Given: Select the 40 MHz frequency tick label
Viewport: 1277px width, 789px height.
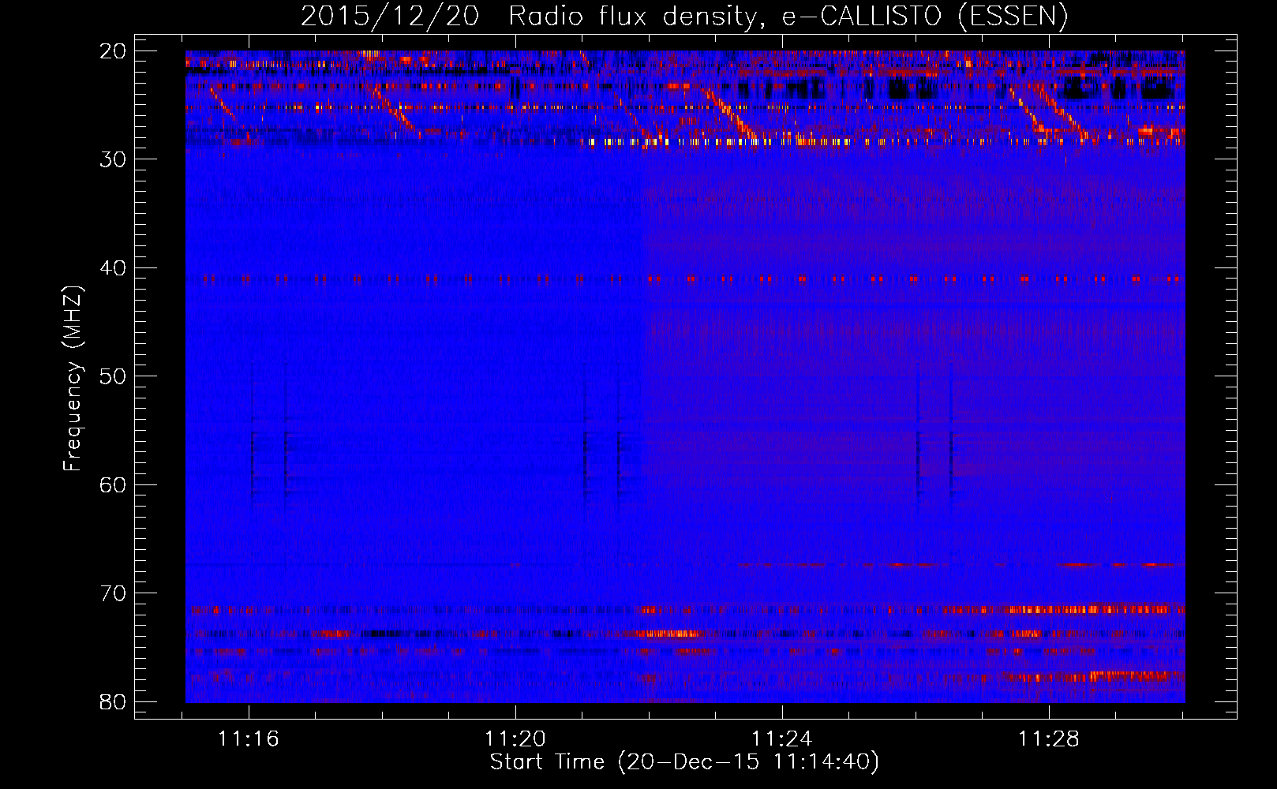Looking at the screenshot, I should click(x=114, y=268).
